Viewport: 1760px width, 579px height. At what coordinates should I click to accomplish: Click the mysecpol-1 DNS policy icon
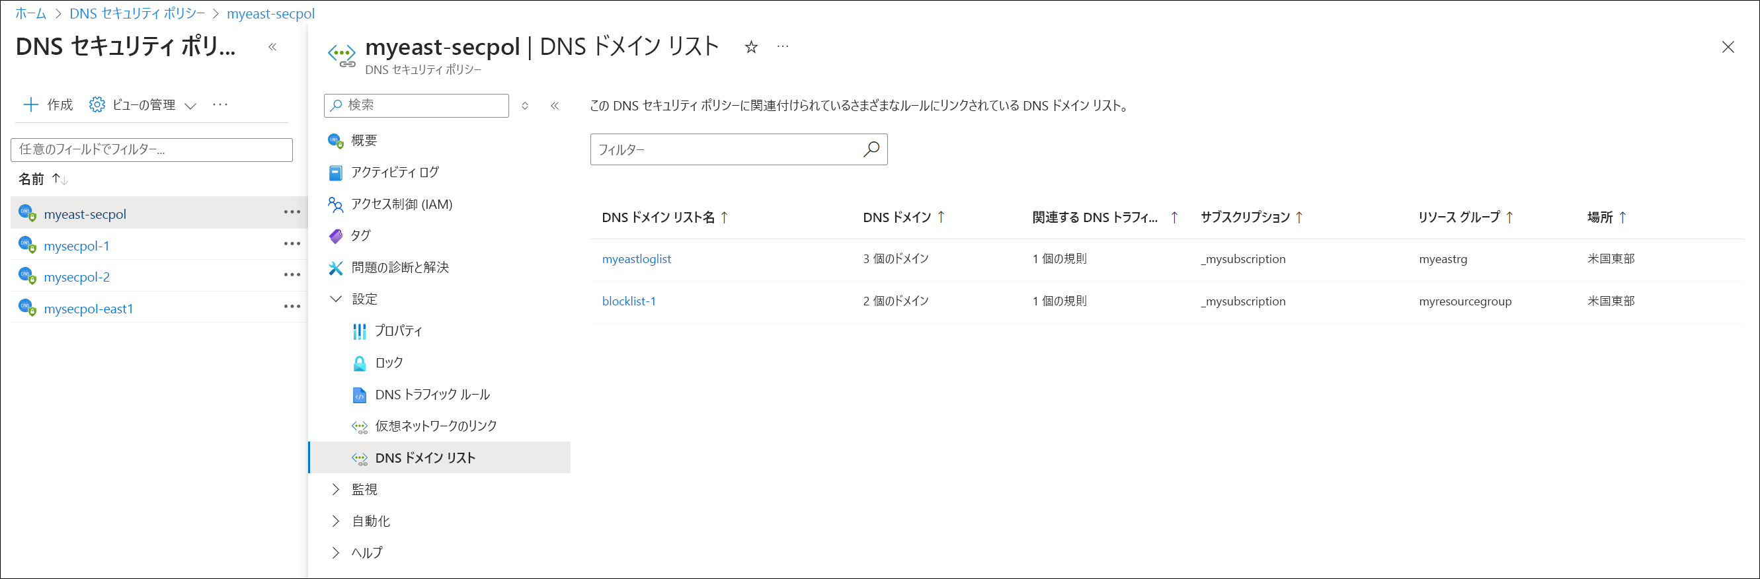pyautogui.click(x=27, y=245)
